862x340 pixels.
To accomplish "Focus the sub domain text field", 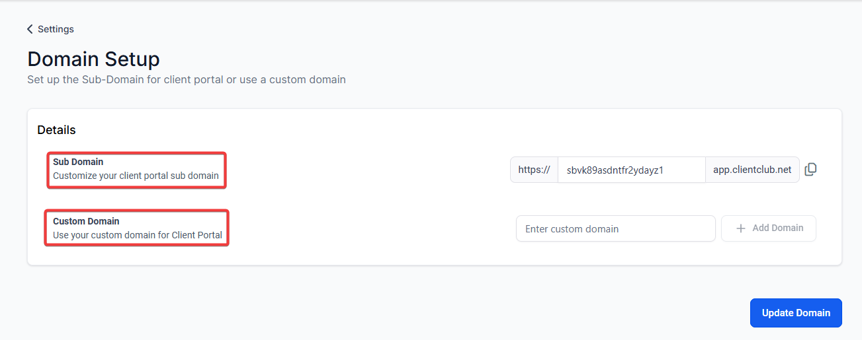I will [x=631, y=170].
